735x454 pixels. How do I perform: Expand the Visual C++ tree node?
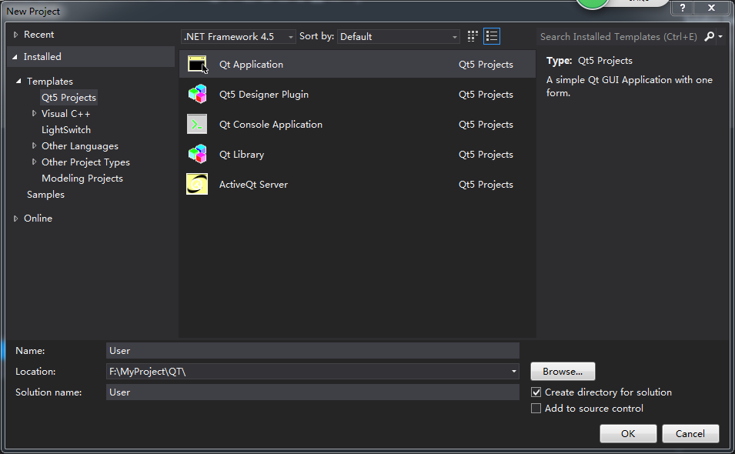[x=35, y=114]
